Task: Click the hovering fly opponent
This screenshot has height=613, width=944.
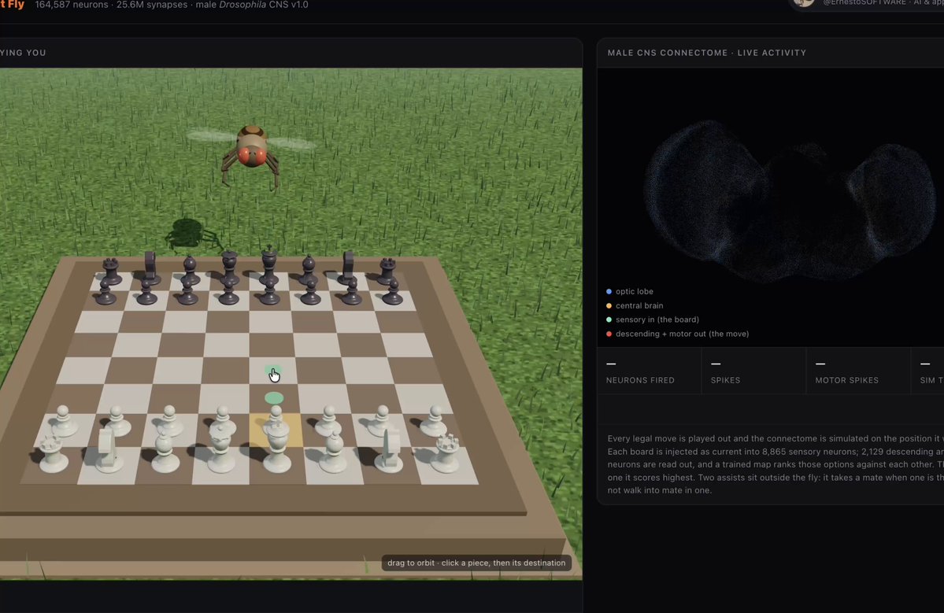Action: (x=252, y=153)
